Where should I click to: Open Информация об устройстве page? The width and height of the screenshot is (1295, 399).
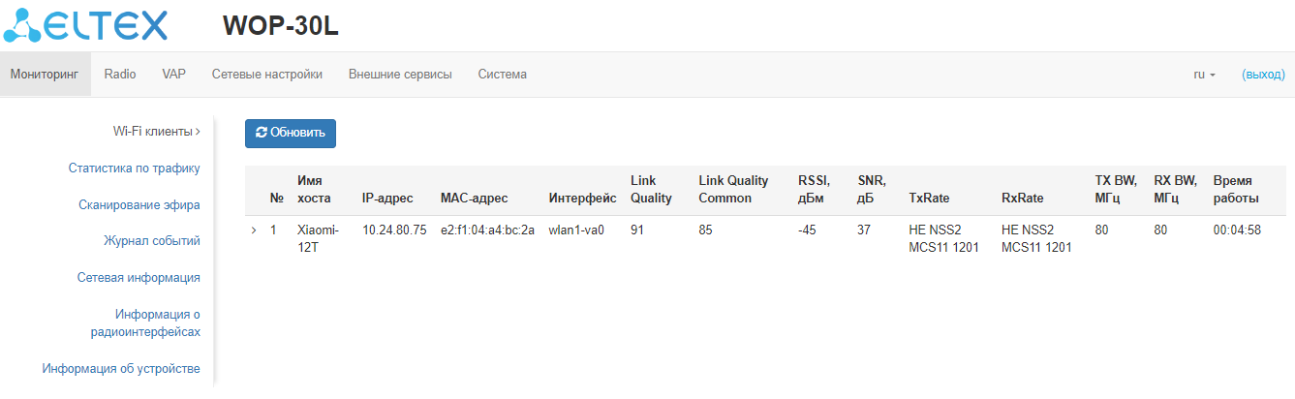[121, 369]
